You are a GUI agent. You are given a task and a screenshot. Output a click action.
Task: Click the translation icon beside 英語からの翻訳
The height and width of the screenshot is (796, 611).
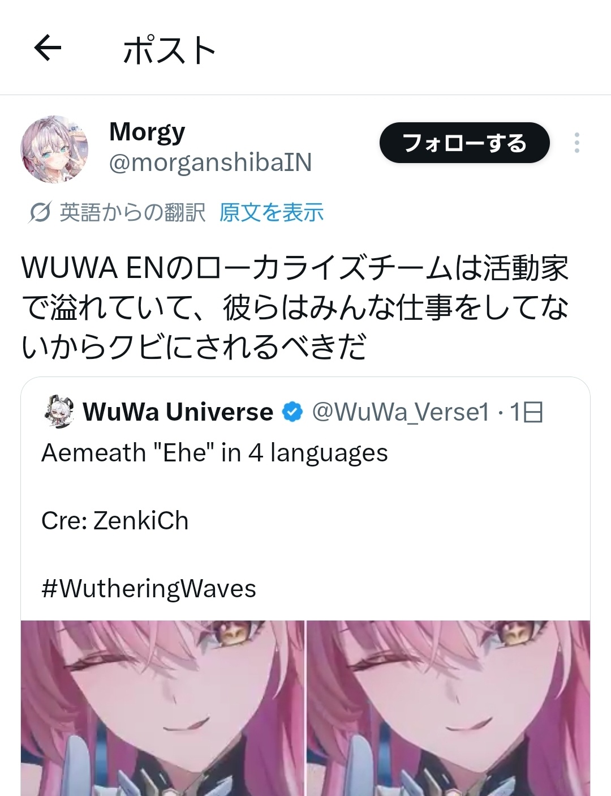41,213
